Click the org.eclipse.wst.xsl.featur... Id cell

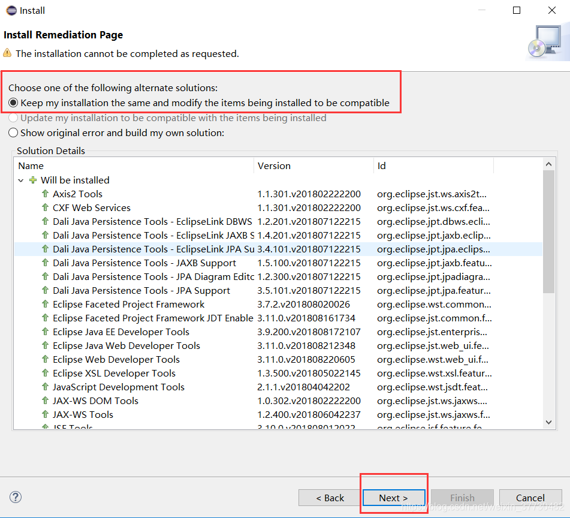coord(435,374)
